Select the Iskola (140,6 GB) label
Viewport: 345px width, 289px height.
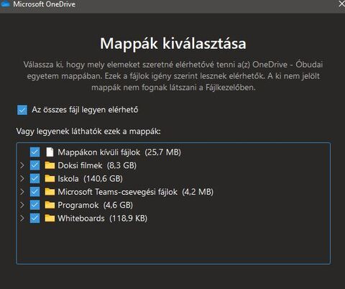pyautogui.click(x=91, y=179)
